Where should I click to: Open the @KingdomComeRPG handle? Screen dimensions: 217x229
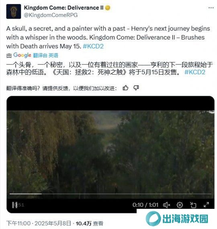coord(51,15)
